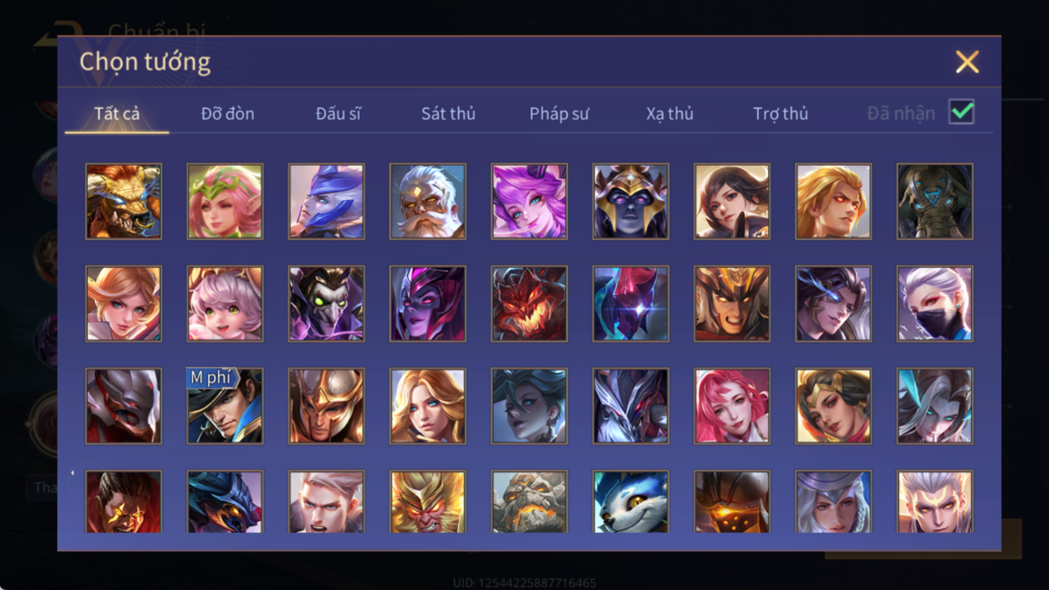Open the 'Đấu sĩ' tab
This screenshot has height=590, width=1049.
[x=338, y=114]
